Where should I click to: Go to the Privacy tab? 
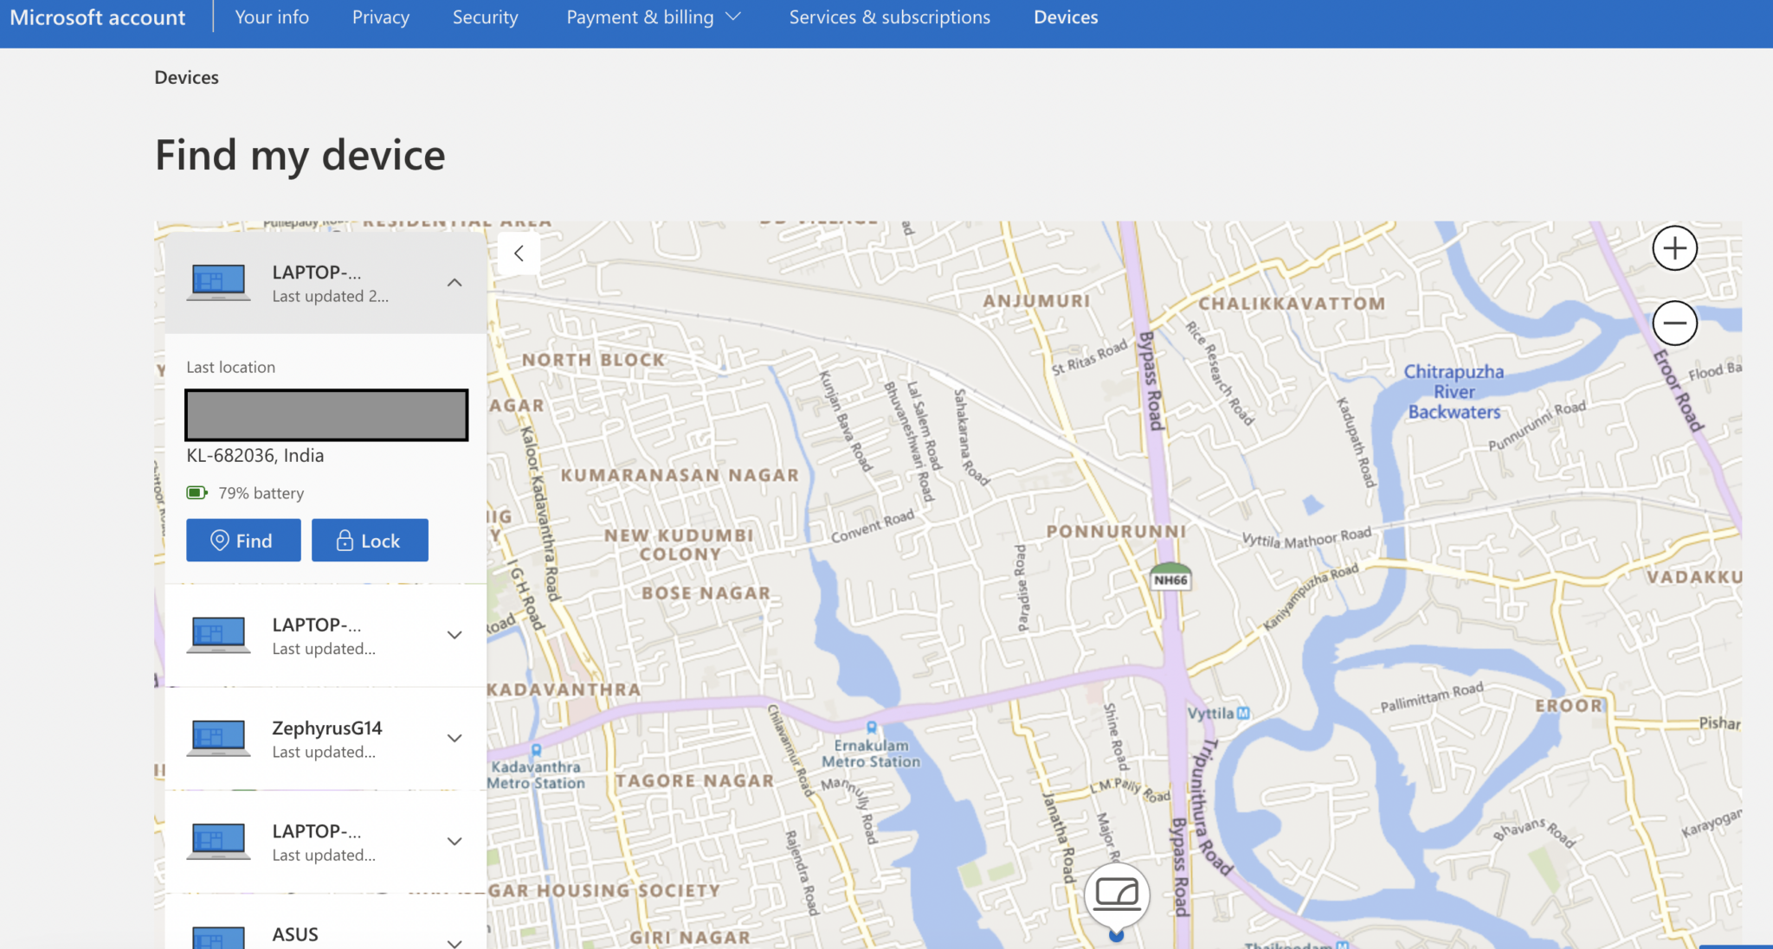pos(381,17)
